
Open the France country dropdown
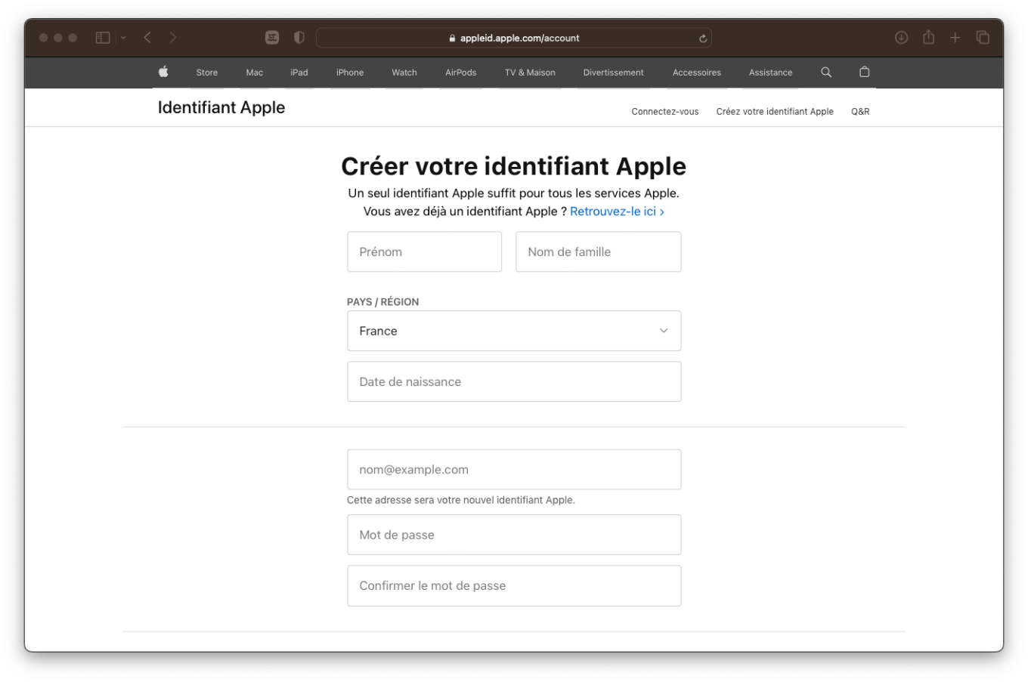(514, 331)
